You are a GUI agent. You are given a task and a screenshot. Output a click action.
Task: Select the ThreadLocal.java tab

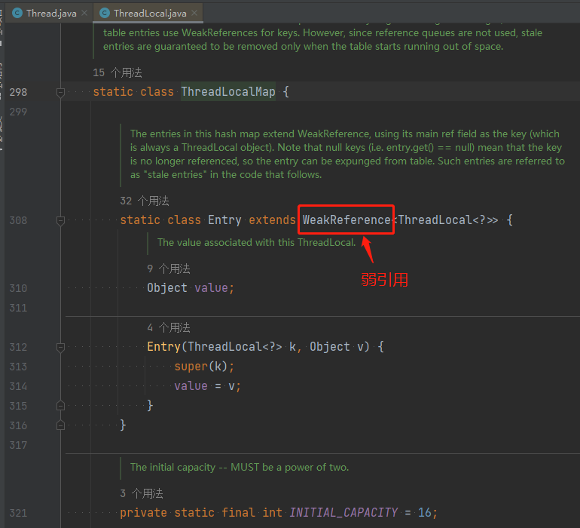click(x=148, y=14)
